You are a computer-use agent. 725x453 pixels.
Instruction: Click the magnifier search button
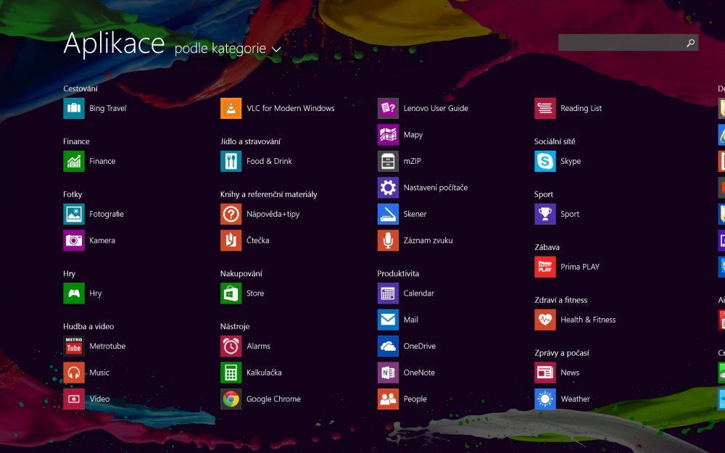click(690, 43)
